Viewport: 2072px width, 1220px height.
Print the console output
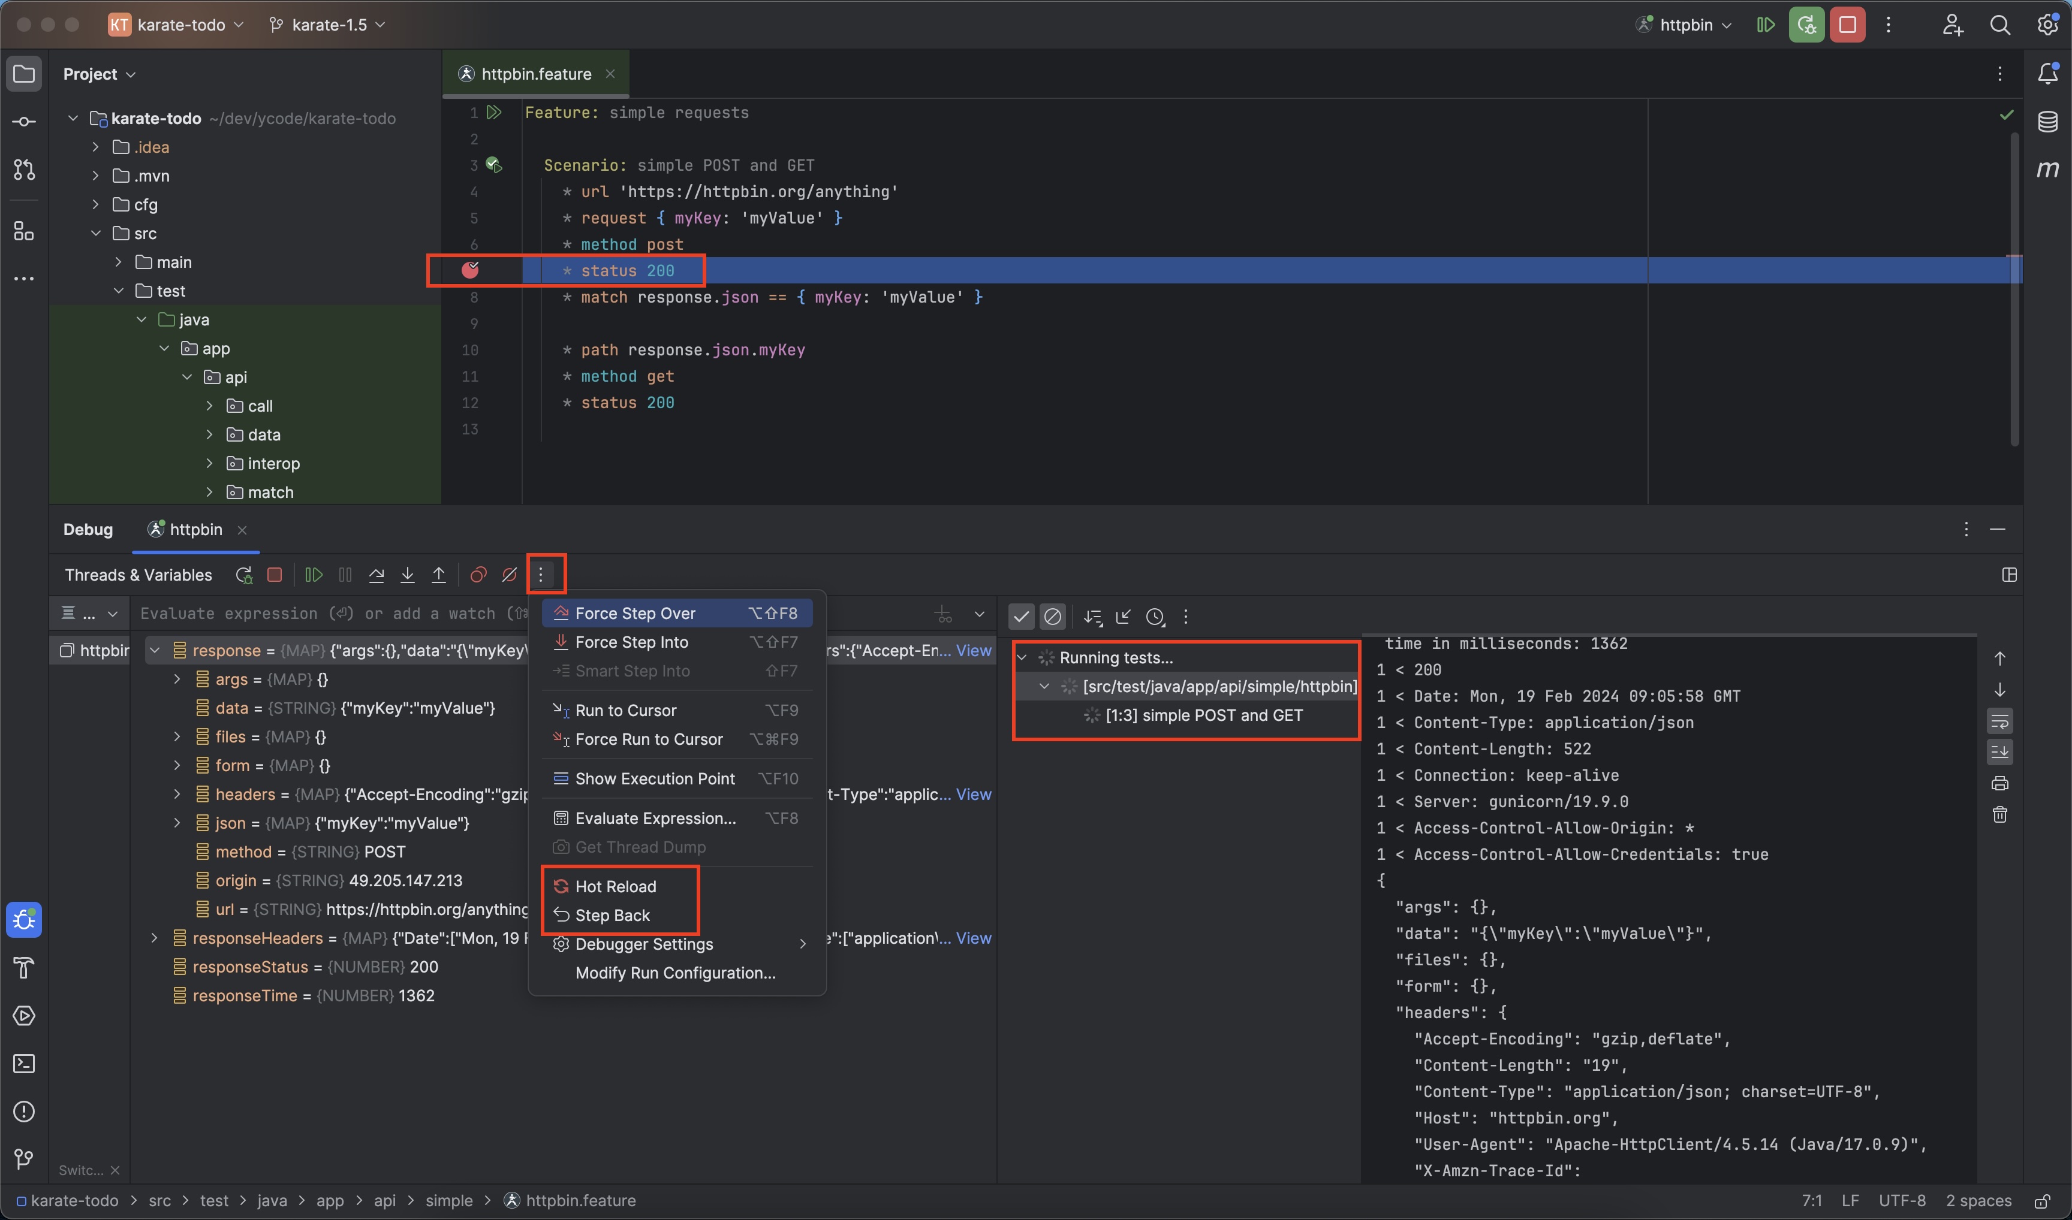coord(2001,783)
